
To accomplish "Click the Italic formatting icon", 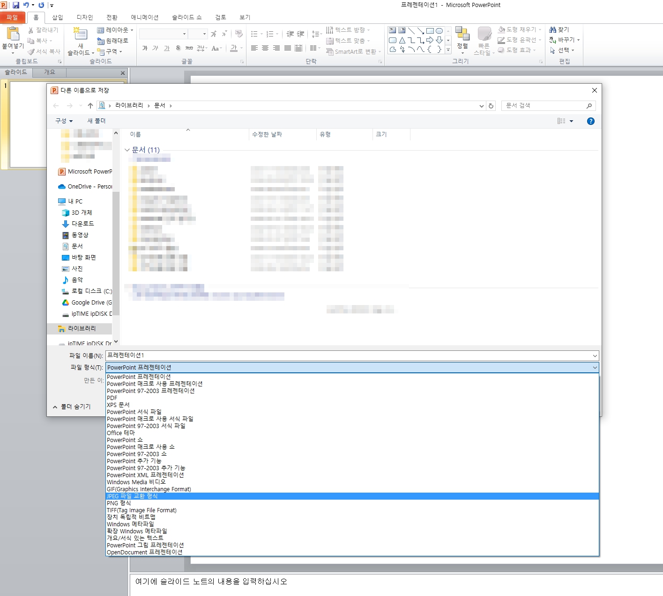I will pos(156,48).
